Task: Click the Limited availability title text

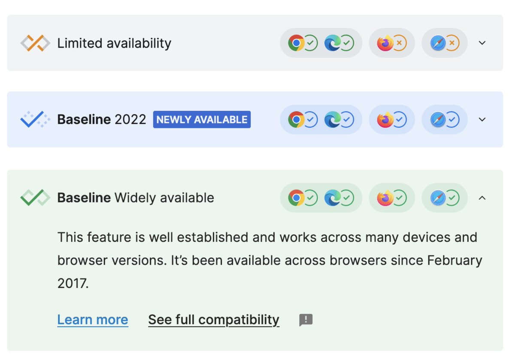Action: (x=114, y=43)
